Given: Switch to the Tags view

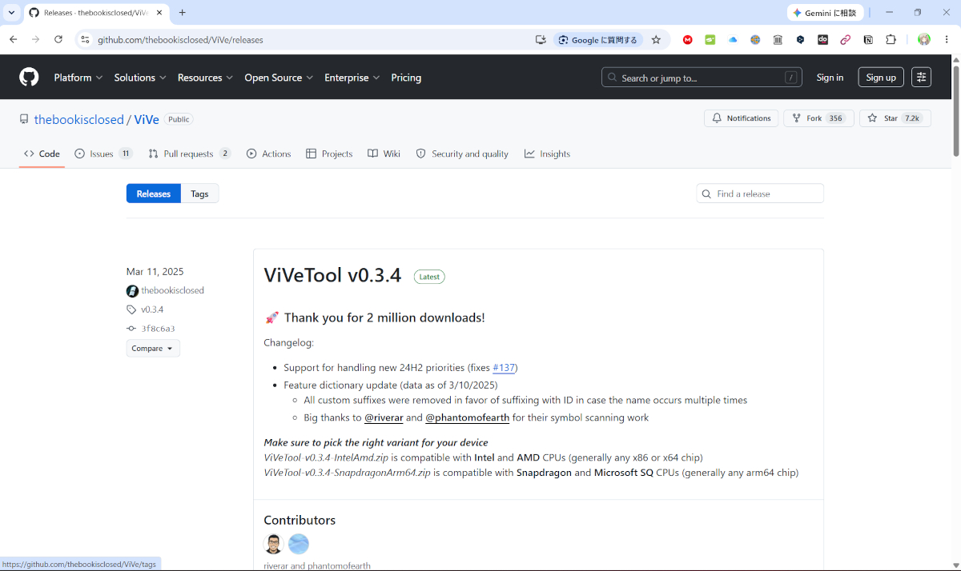Looking at the screenshot, I should point(199,194).
